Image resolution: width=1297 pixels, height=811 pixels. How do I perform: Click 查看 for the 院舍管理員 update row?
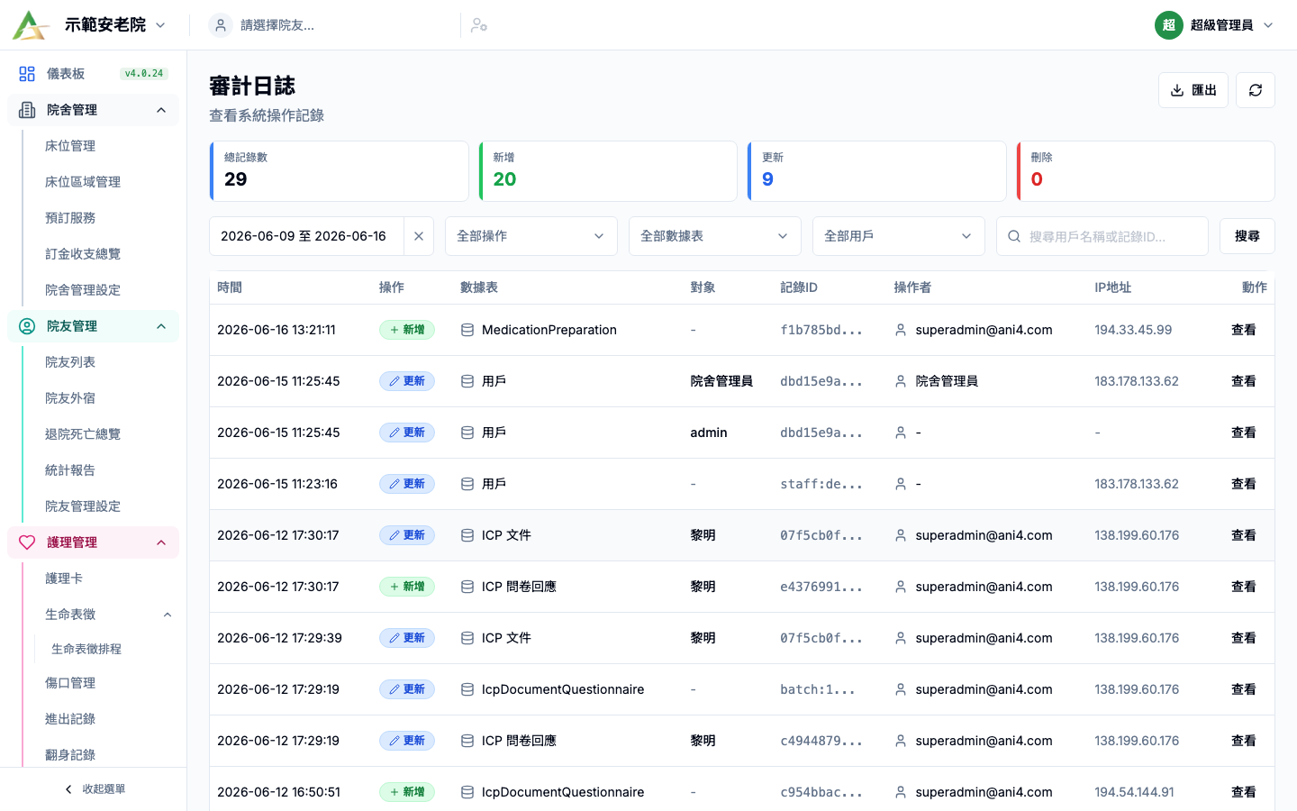pos(1244,381)
